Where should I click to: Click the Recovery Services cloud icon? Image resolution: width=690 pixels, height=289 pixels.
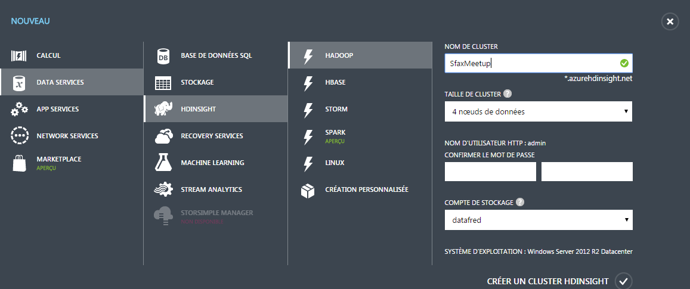pyautogui.click(x=163, y=136)
